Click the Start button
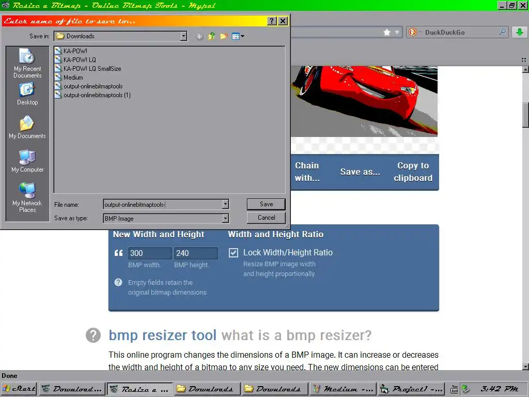The width and height of the screenshot is (529, 397). point(19,389)
